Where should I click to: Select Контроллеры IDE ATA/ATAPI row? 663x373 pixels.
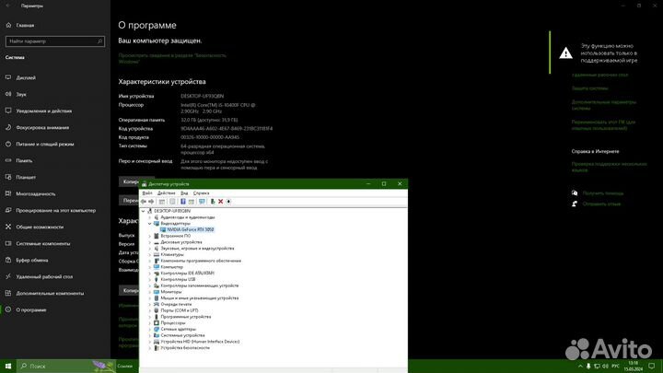tap(187, 274)
